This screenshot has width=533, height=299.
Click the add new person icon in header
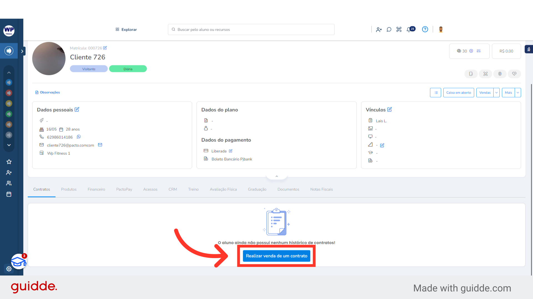[379, 30]
